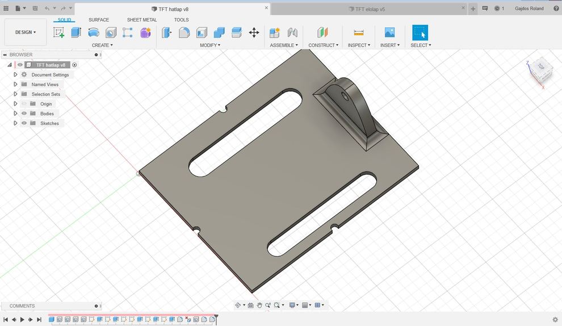Open the DESIGN workspace dropdown

tap(26, 32)
